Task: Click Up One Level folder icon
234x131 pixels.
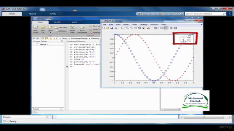Action: point(42,38)
